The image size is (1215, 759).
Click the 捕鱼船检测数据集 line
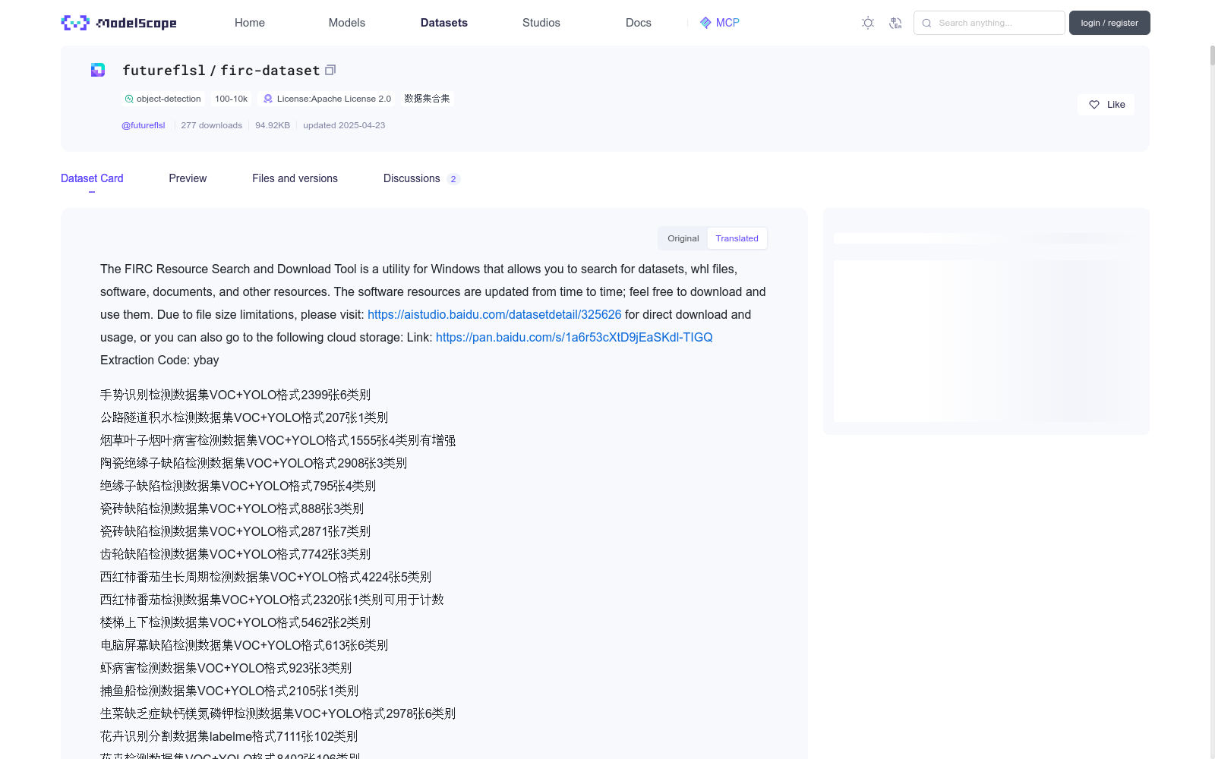(x=229, y=691)
